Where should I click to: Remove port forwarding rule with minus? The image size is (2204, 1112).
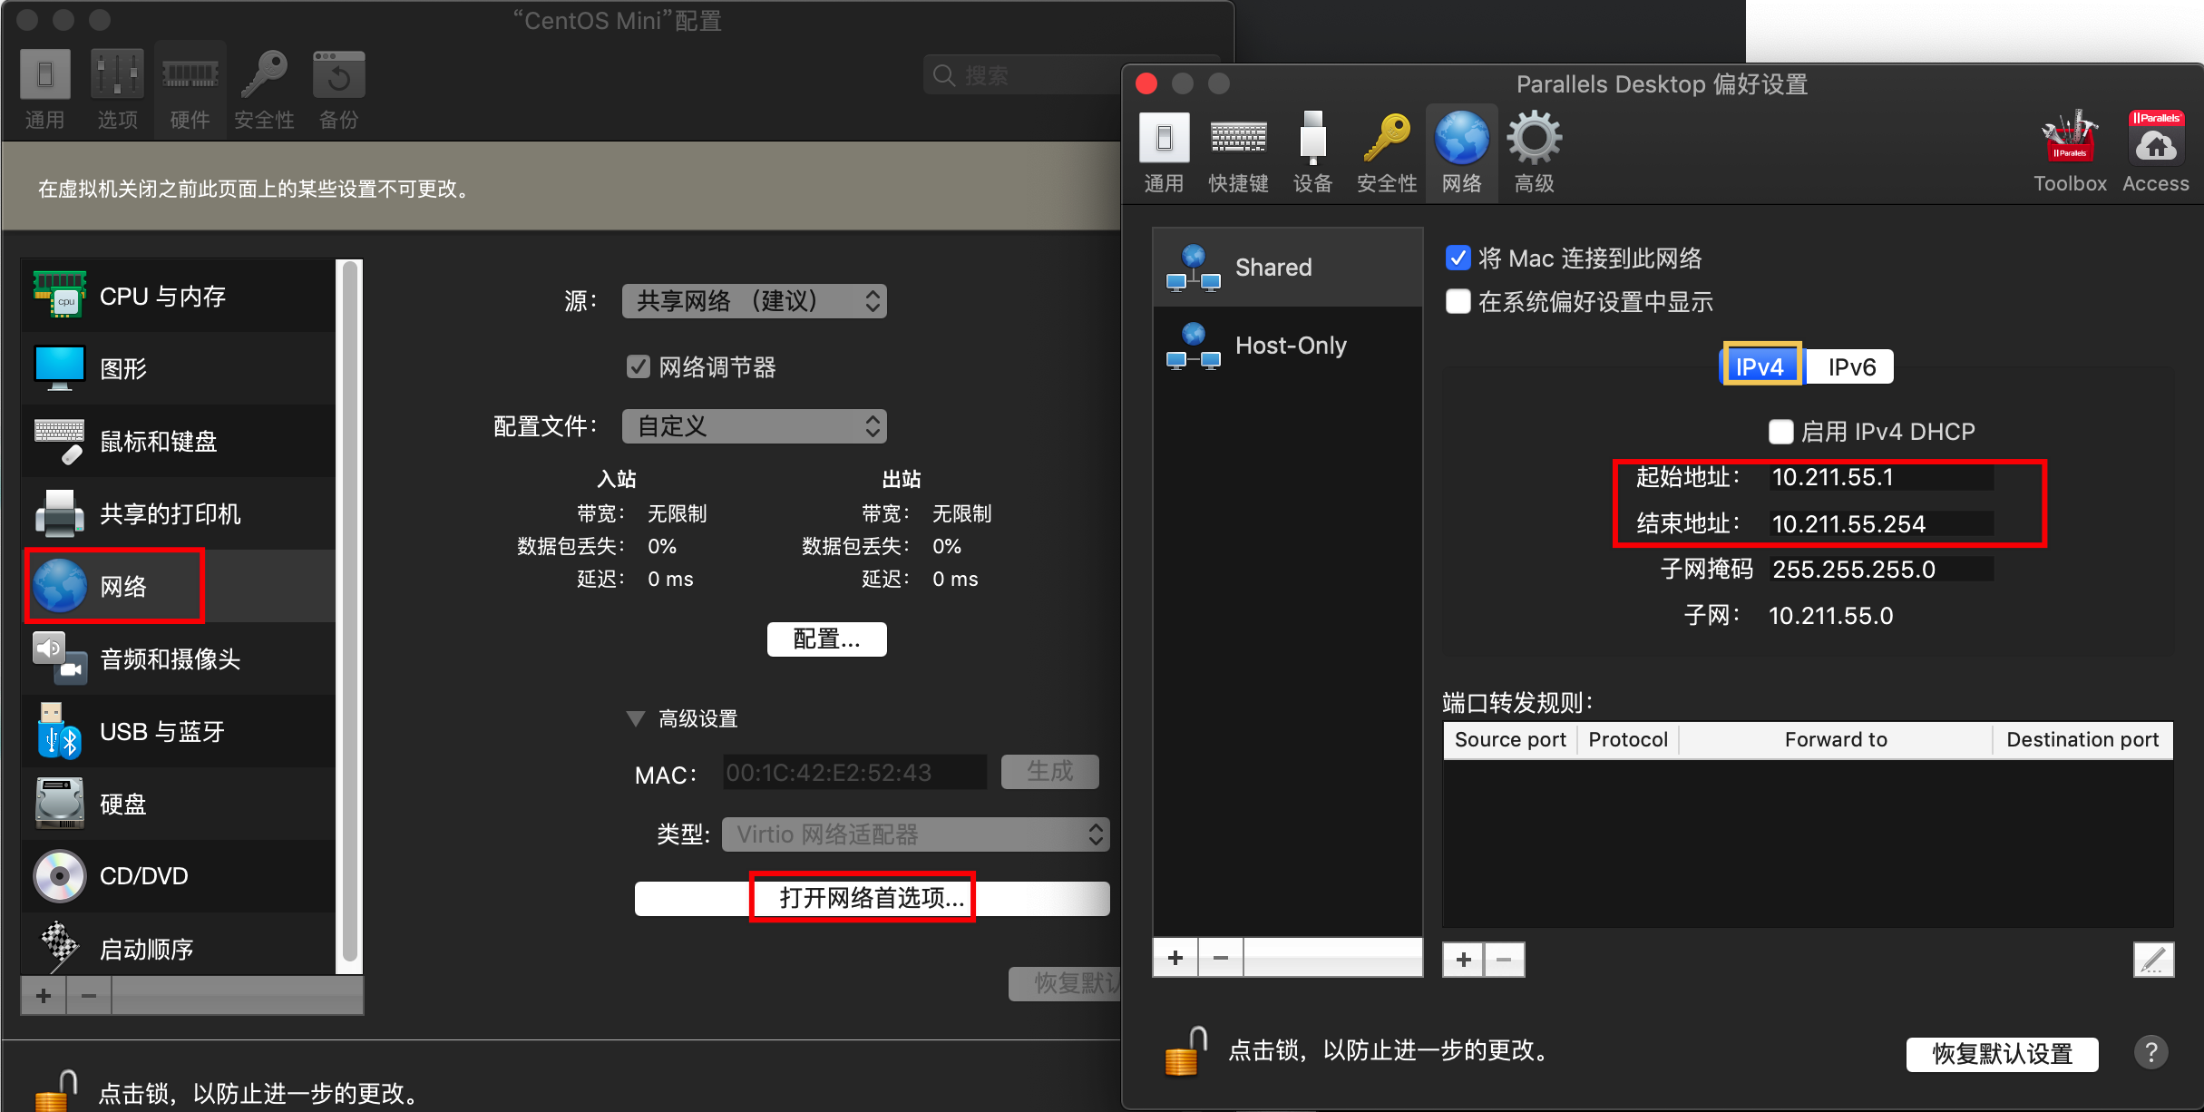click(1504, 959)
